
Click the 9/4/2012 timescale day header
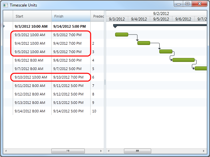139,19
